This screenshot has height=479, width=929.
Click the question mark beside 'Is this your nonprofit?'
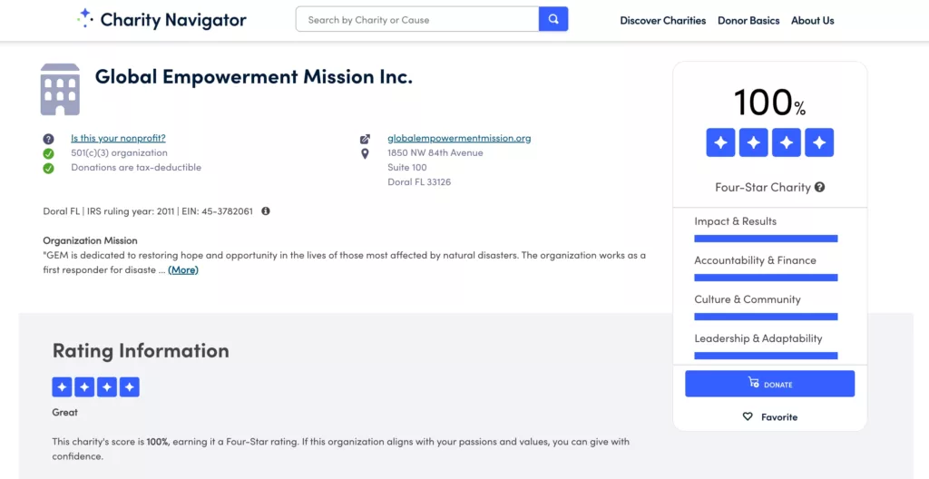pos(49,139)
